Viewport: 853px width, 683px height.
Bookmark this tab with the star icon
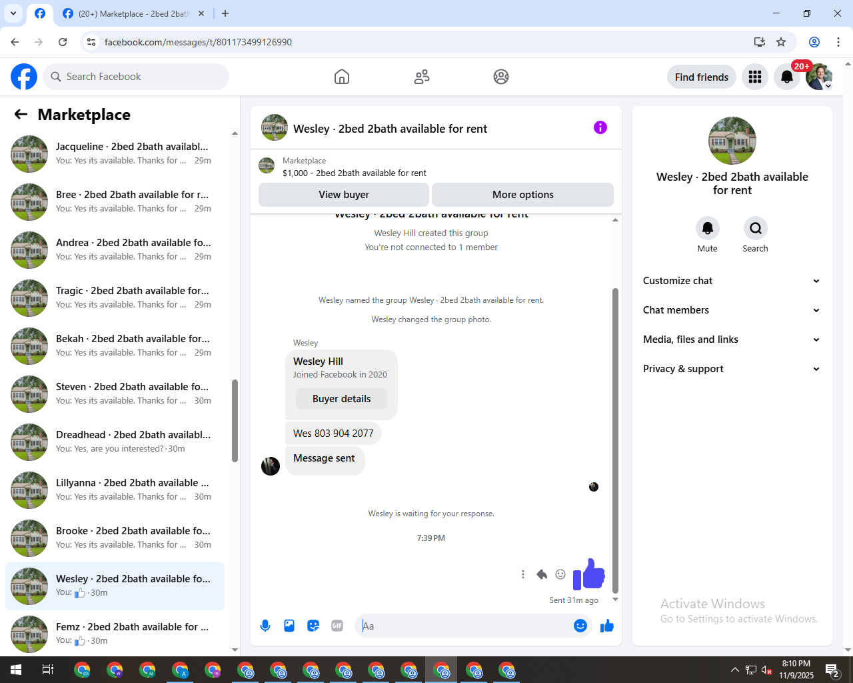point(781,42)
